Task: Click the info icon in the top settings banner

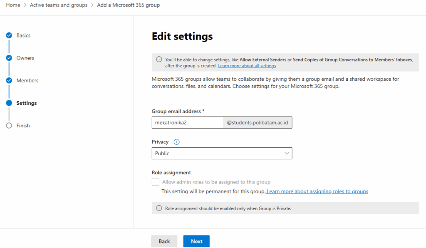Action: (x=159, y=60)
